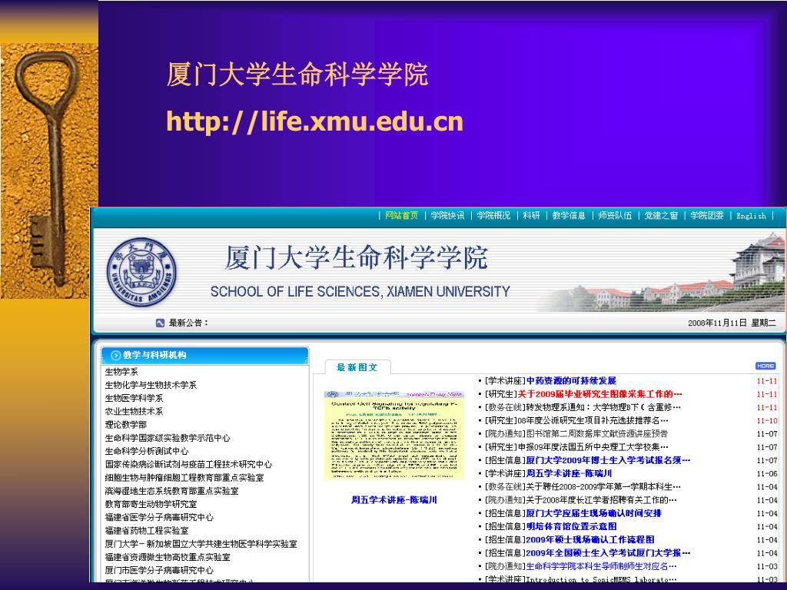Open news item 明培体育馆位置示意图
Screen dimensions: 787x590
571,526
